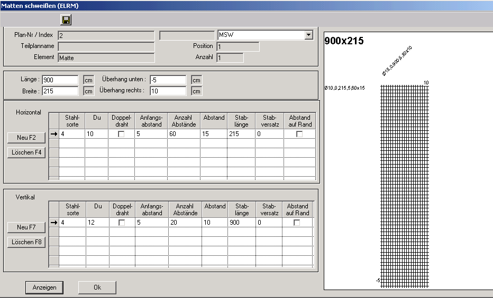Image resolution: width=493 pixels, height=298 pixels.
Task: Click the Vertikal row arrow indicator
Action: point(53,223)
